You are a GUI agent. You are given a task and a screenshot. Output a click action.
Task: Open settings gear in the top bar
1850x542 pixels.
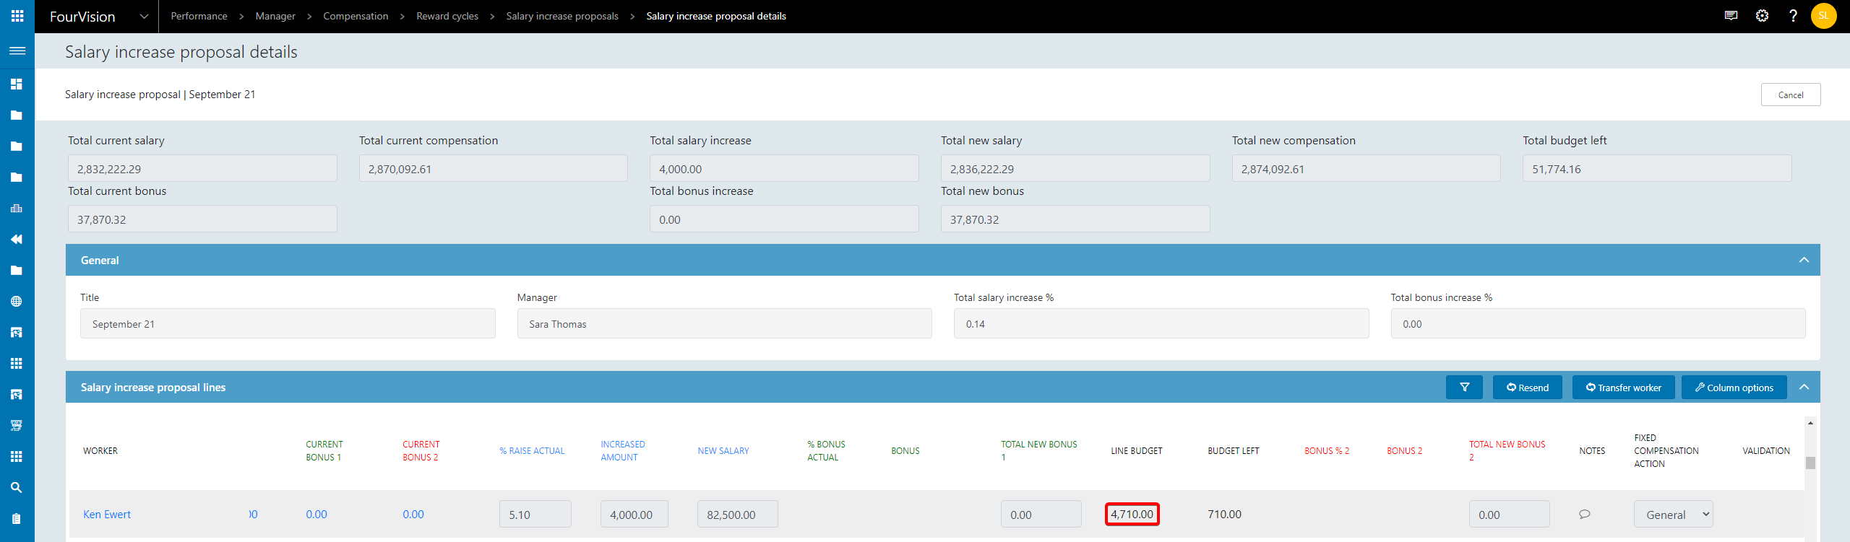pos(1762,16)
